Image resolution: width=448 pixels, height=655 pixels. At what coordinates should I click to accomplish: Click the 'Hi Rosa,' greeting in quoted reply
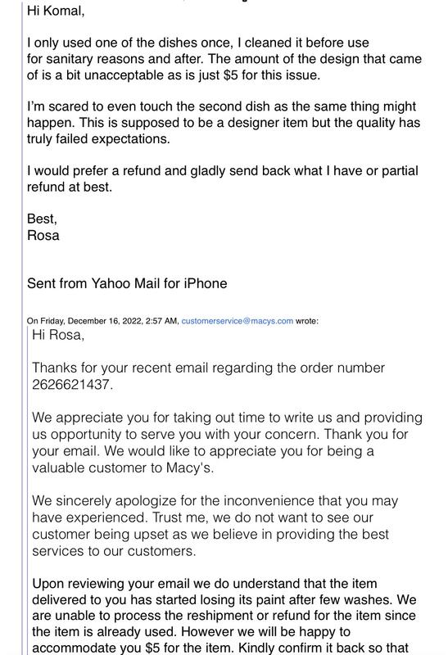click(58, 335)
